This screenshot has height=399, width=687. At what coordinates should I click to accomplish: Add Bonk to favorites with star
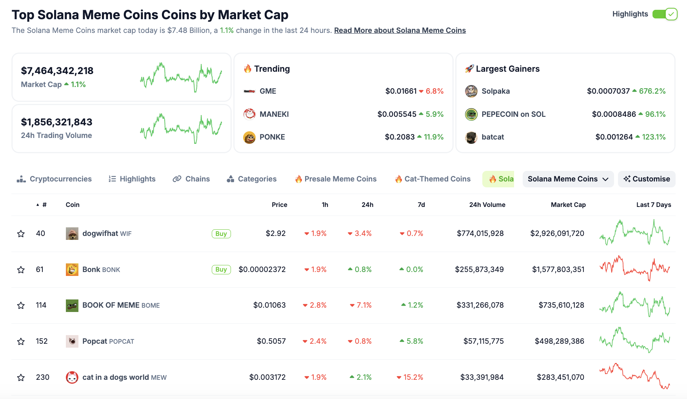21,270
